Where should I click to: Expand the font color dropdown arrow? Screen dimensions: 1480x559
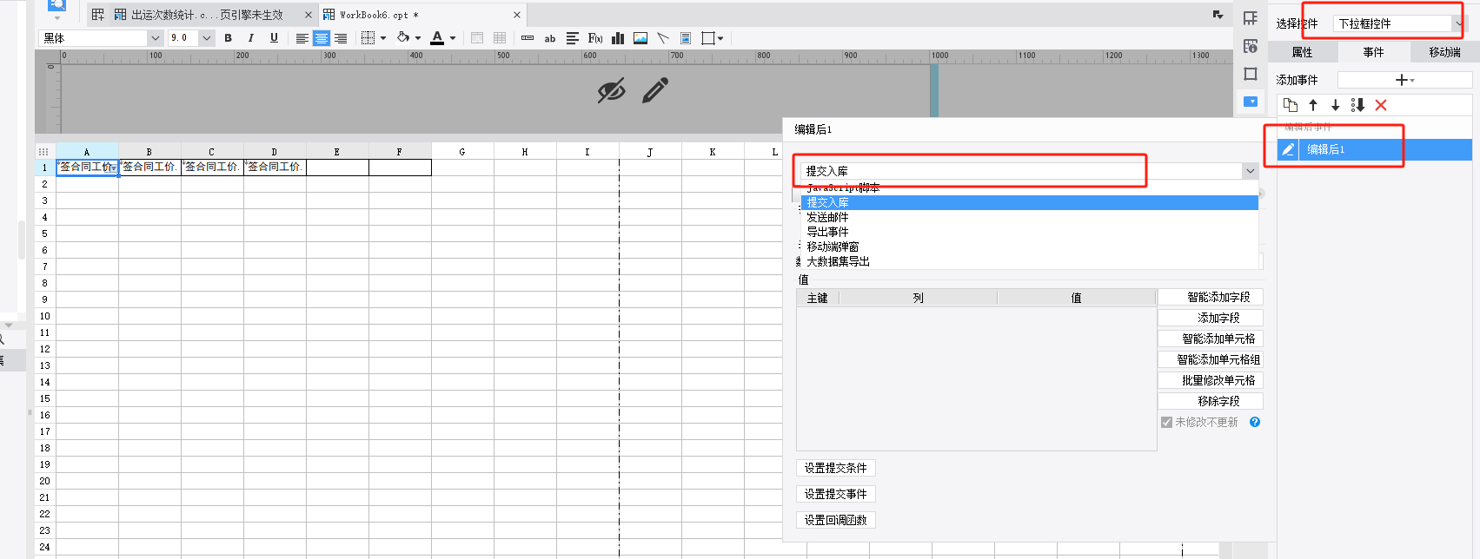453,38
